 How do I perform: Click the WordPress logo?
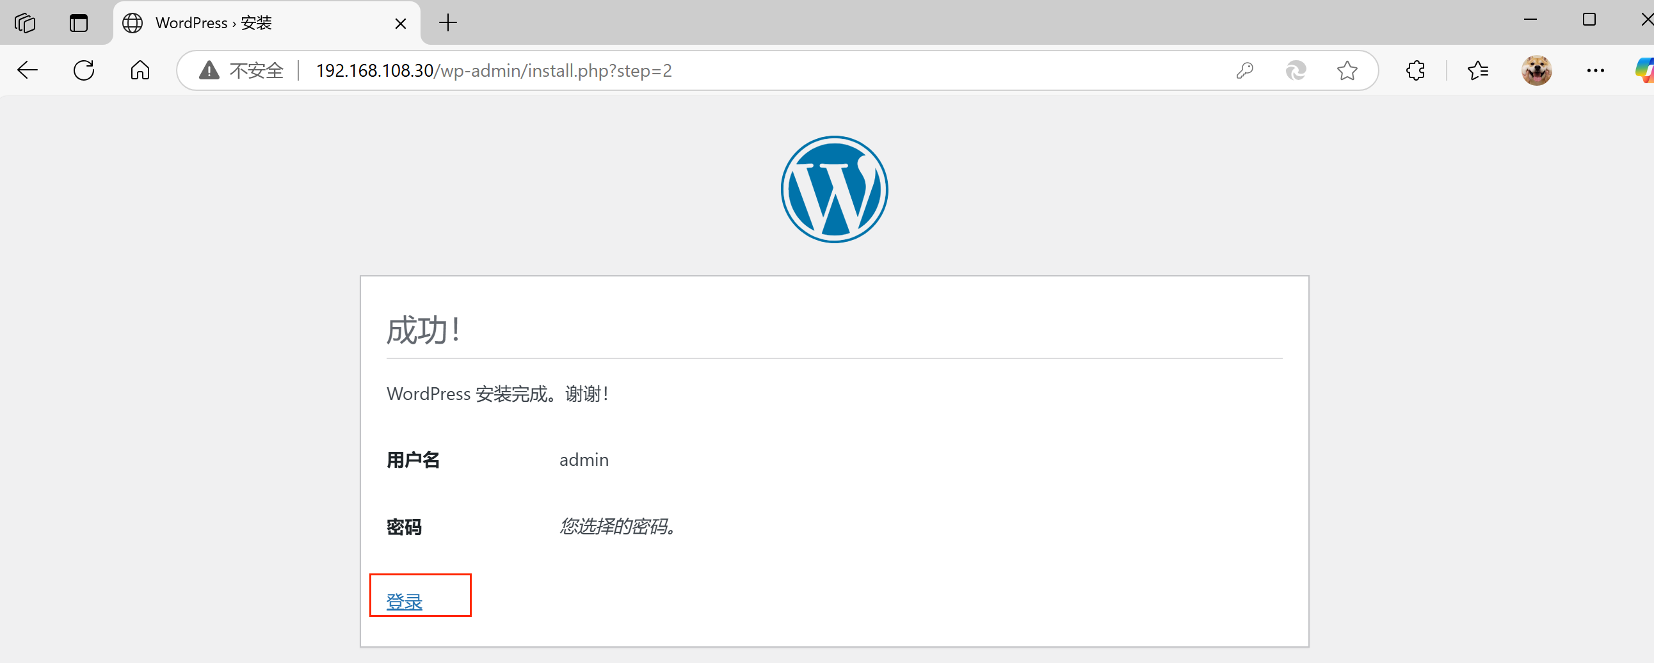point(834,189)
